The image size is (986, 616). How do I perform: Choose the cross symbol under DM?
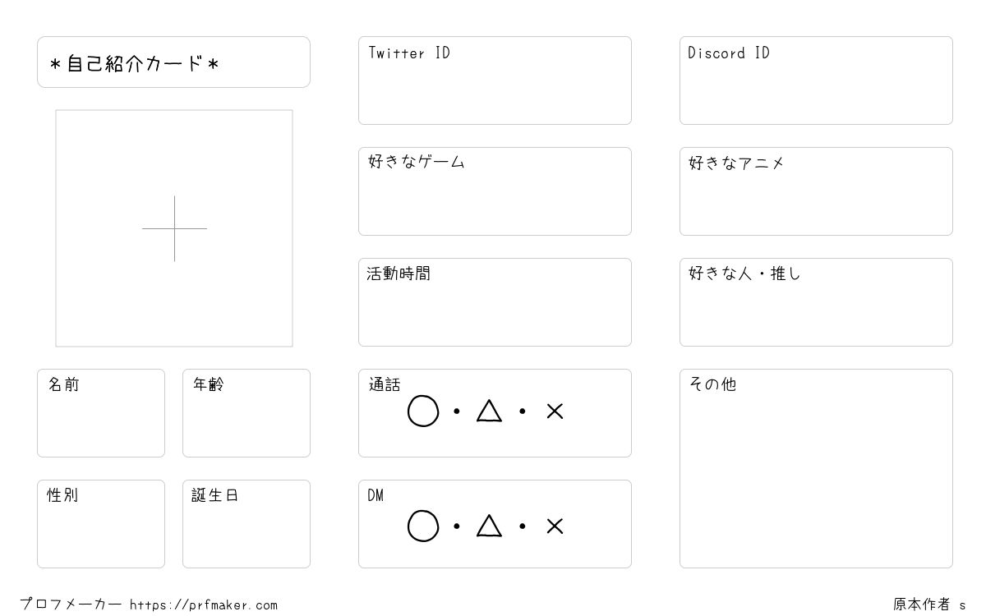555,526
